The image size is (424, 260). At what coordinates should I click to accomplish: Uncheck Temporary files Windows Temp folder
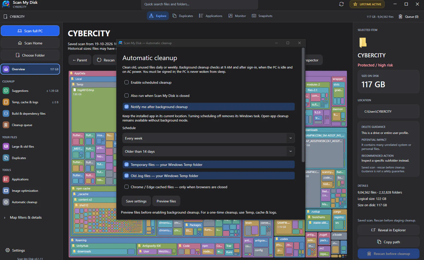pyautogui.click(x=127, y=165)
